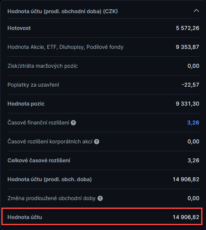This screenshot has width=206, height=230.
Task: Click the Celkové časové rozlišení label
Action: tap(39, 161)
